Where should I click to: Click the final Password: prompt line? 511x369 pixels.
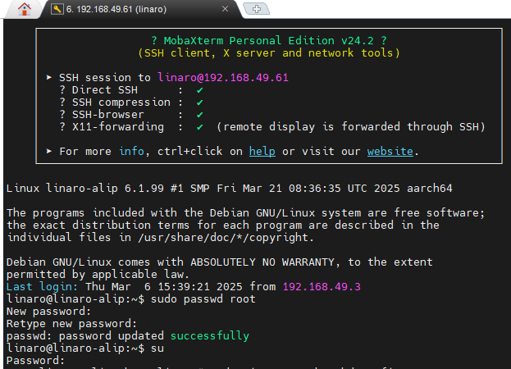36,361
